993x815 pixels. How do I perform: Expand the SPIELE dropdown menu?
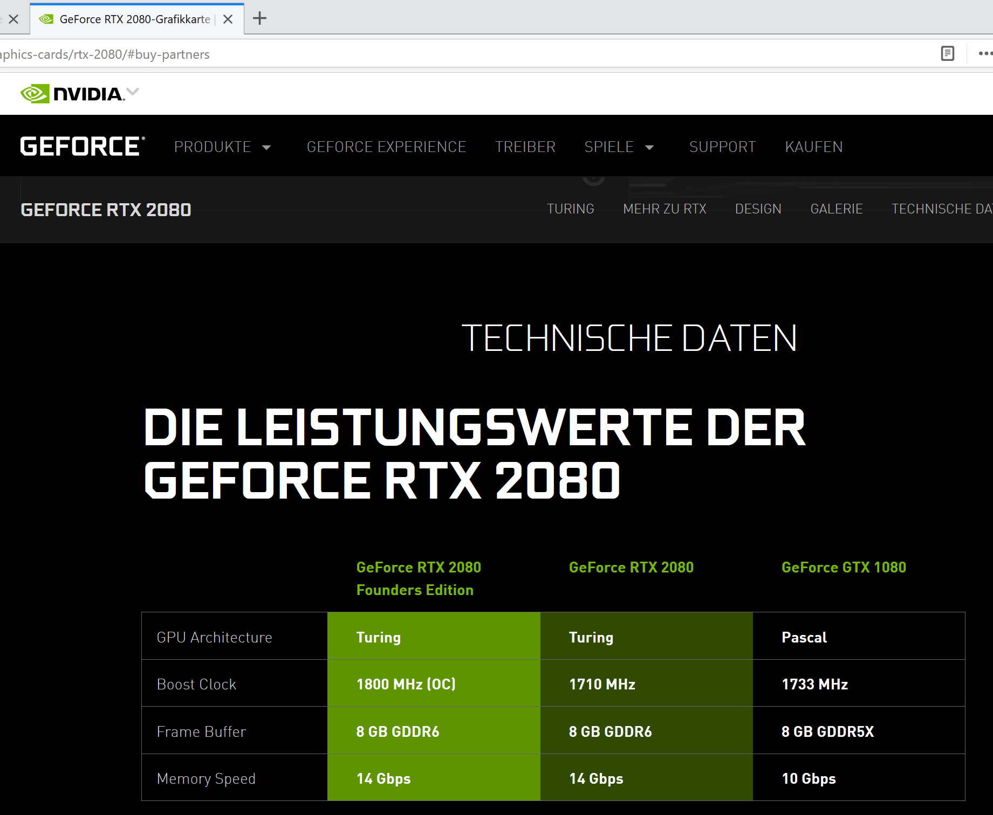(619, 147)
